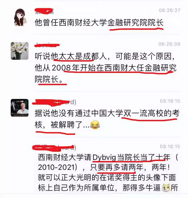Tap the white flower vase avatar

click(x=20, y=51)
